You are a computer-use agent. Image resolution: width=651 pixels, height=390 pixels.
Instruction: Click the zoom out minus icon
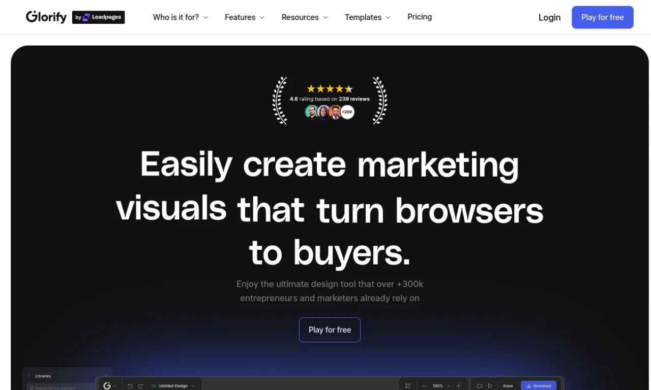coord(425,386)
